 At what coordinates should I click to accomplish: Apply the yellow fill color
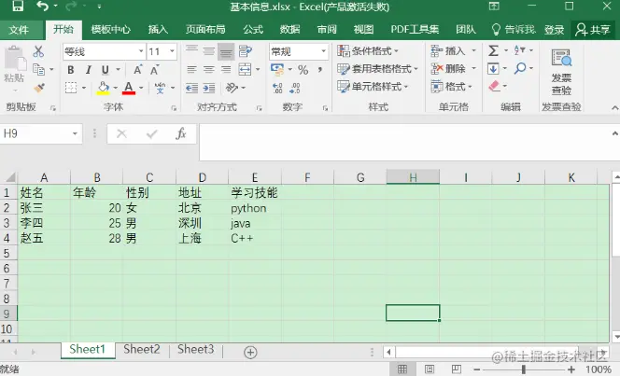pos(104,88)
